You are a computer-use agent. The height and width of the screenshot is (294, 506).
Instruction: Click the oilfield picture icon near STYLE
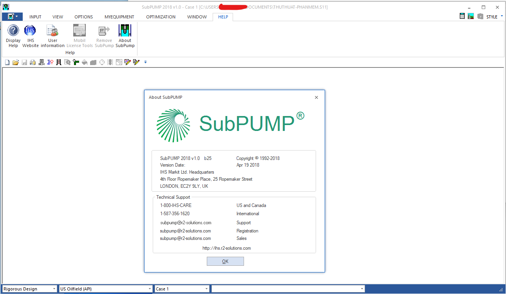[x=471, y=16]
